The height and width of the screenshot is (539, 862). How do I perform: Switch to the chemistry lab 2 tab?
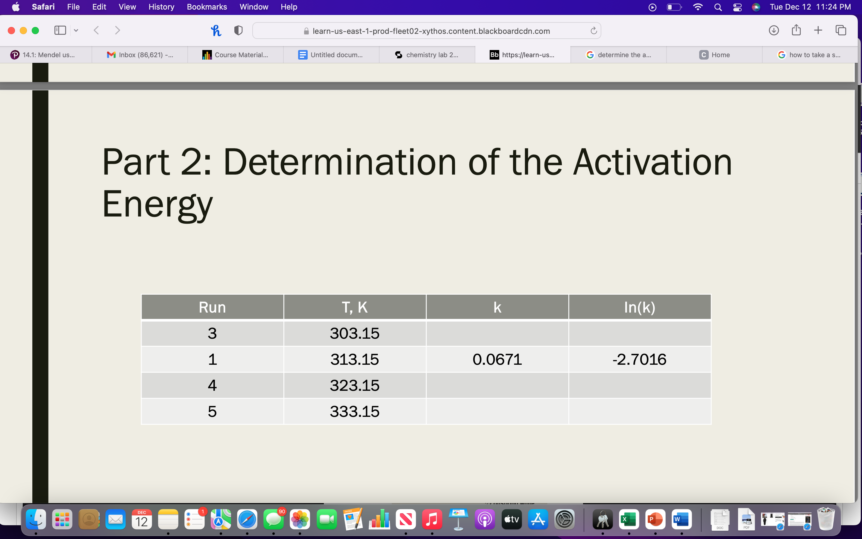(x=427, y=54)
